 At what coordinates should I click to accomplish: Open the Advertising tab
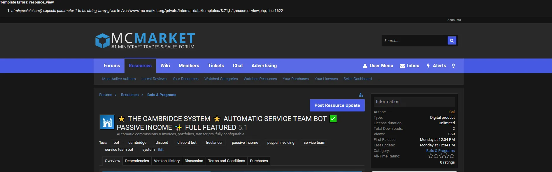point(264,66)
